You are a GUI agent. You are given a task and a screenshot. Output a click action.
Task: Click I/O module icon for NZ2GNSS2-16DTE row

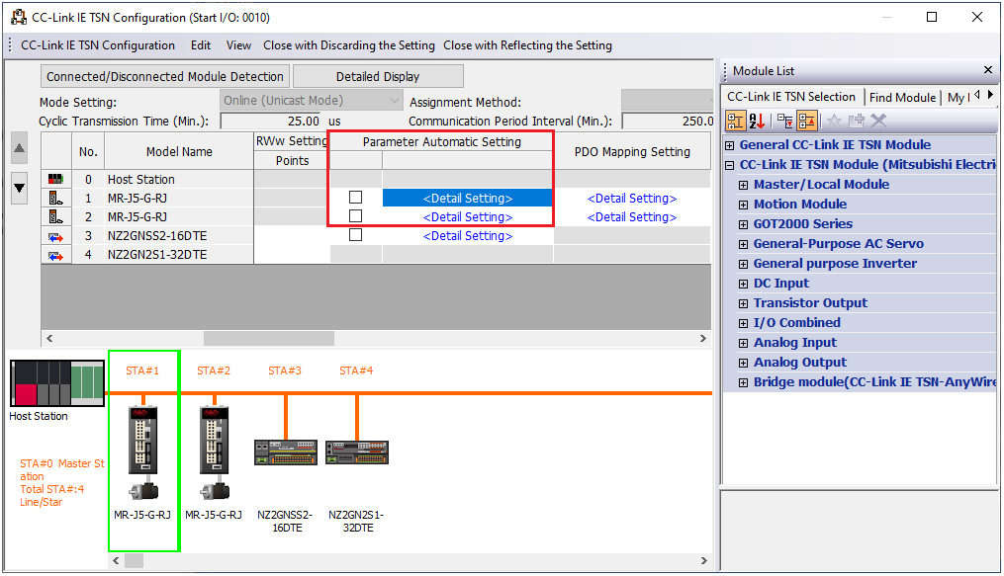[55, 236]
